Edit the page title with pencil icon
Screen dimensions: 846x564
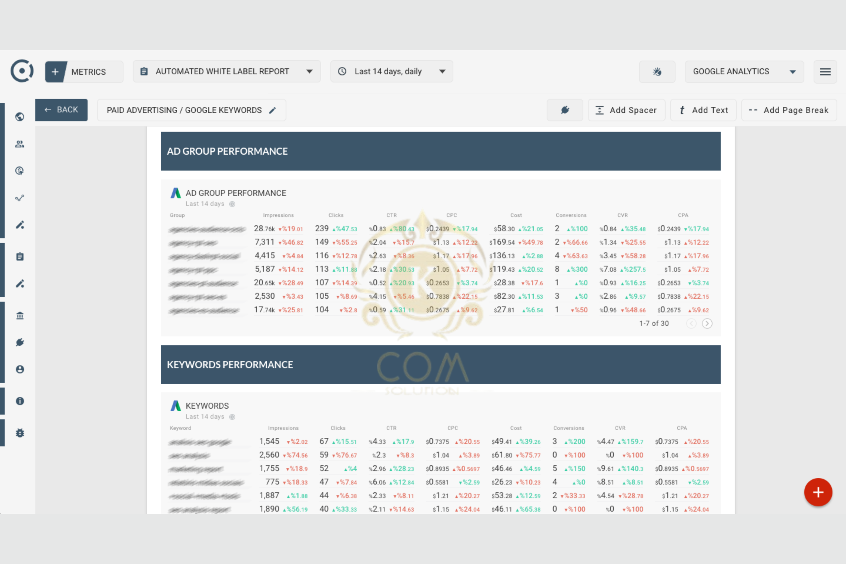tap(273, 110)
